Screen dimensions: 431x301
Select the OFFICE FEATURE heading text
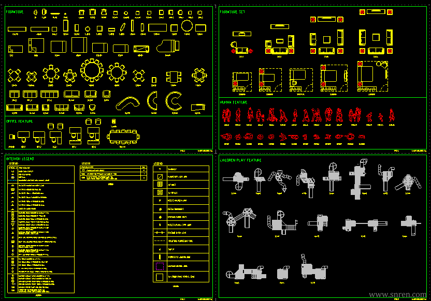(x=19, y=121)
